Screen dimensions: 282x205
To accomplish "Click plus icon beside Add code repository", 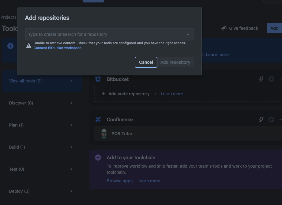I will 103,93.
